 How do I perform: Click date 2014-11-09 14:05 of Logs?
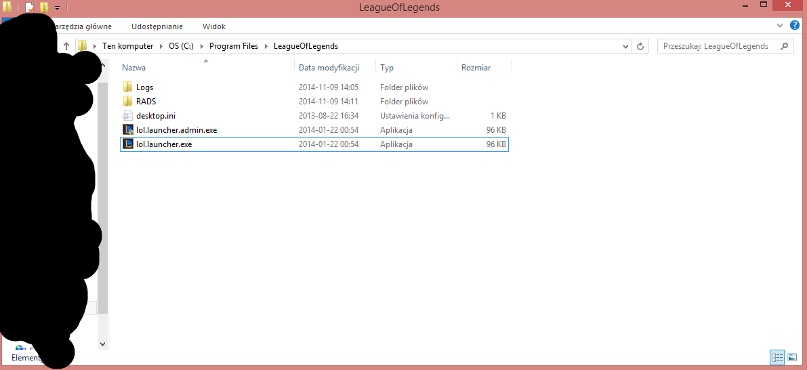pyautogui.click(x=329, y=87)
